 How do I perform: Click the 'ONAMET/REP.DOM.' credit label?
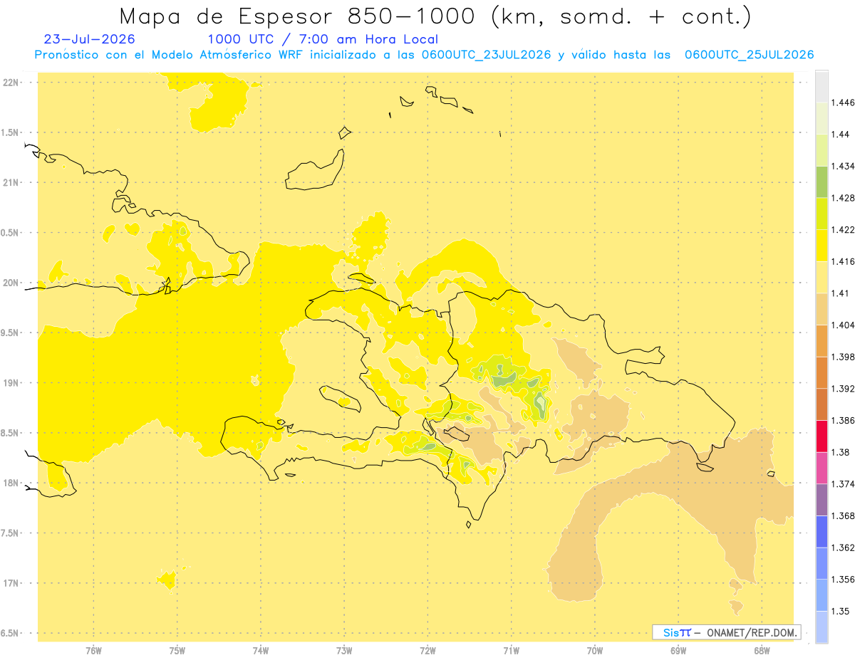[x=752, y=632]
